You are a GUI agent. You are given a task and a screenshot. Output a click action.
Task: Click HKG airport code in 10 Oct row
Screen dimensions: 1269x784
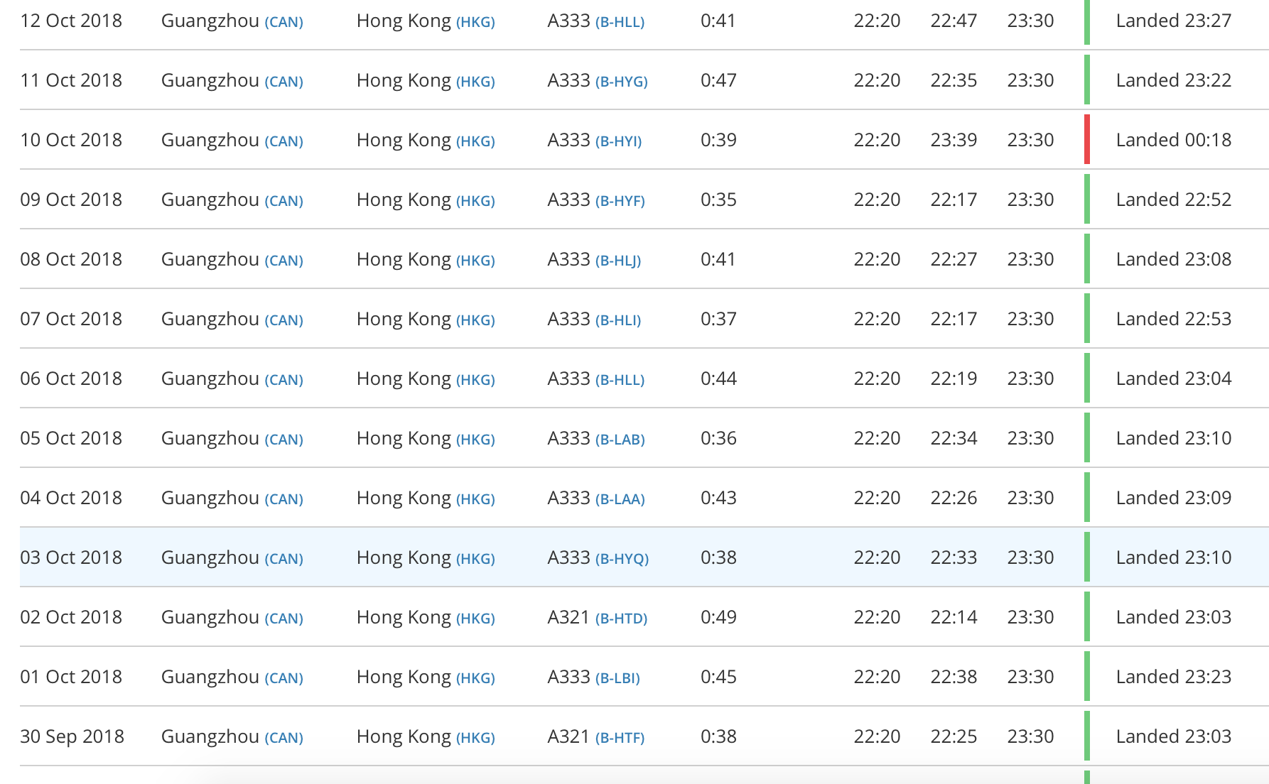[475, 141]
